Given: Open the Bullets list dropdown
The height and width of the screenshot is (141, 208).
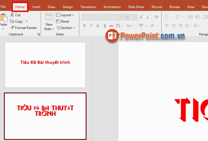Looking at the screenshot, I should tap(172, 17).
